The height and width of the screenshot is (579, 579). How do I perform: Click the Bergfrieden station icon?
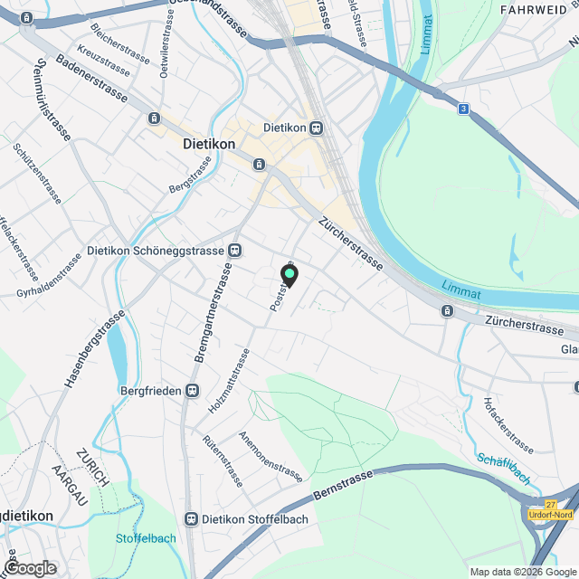click(x=192, y=391)
